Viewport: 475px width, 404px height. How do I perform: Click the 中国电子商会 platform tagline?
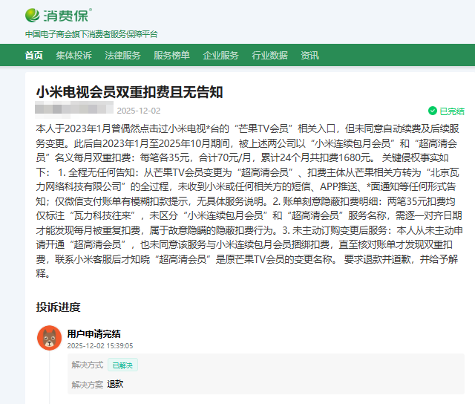click(x=91, y=34)
